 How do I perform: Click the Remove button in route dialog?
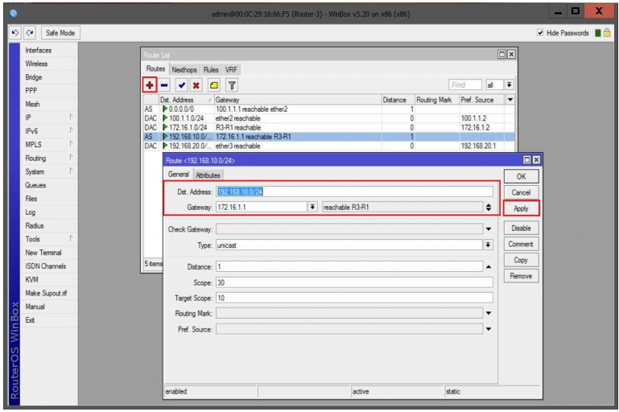(521, 276)
